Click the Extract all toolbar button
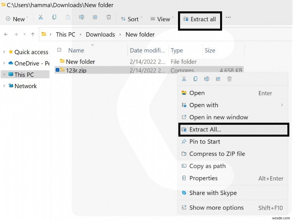 click(200, 19)
